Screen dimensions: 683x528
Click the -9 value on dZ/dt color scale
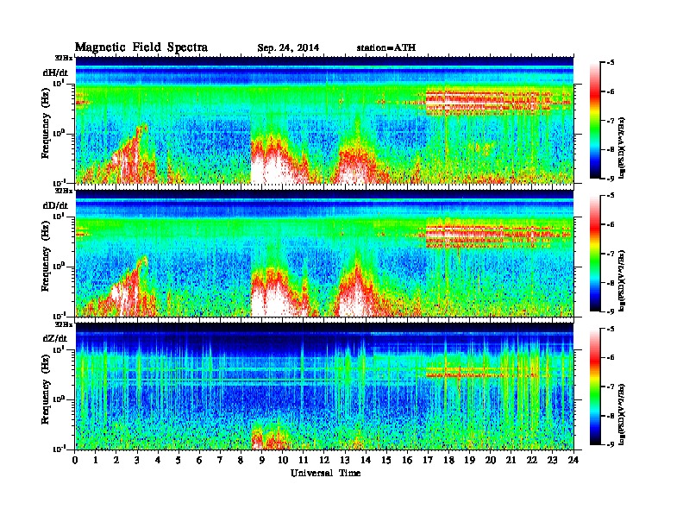click(x=611, y=443)
